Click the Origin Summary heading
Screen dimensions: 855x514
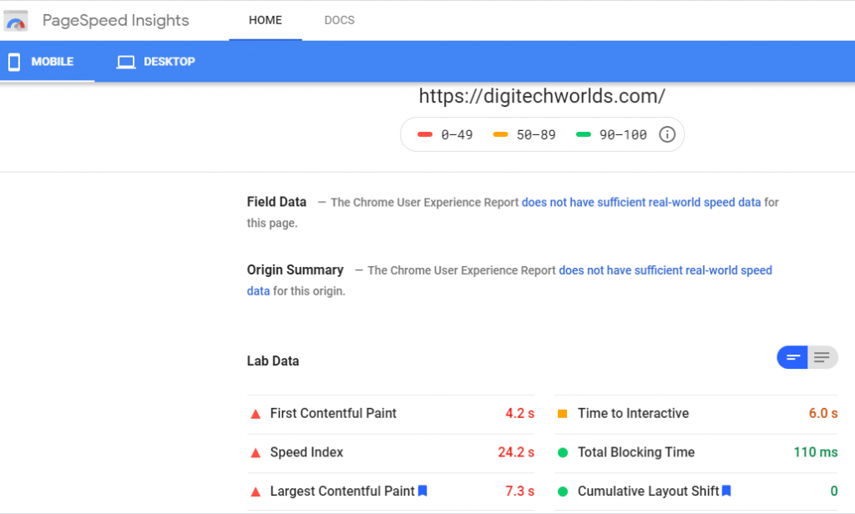(295, 270)
